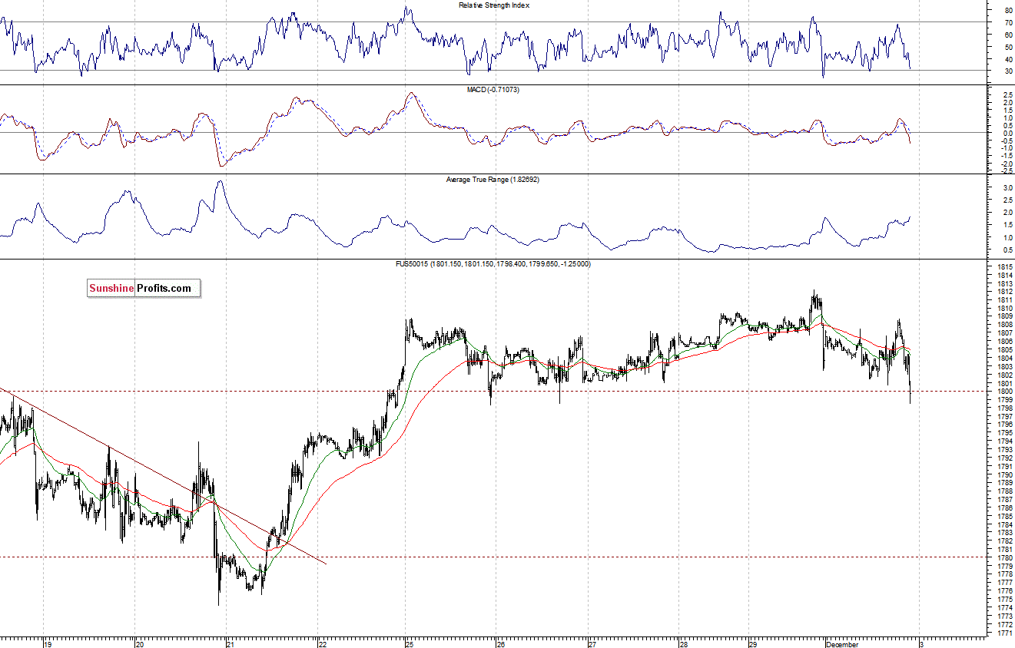Select date label 25 on the time axis
Screen dimensions: 1015x648
pyautogui.click(x=410, y=644)
